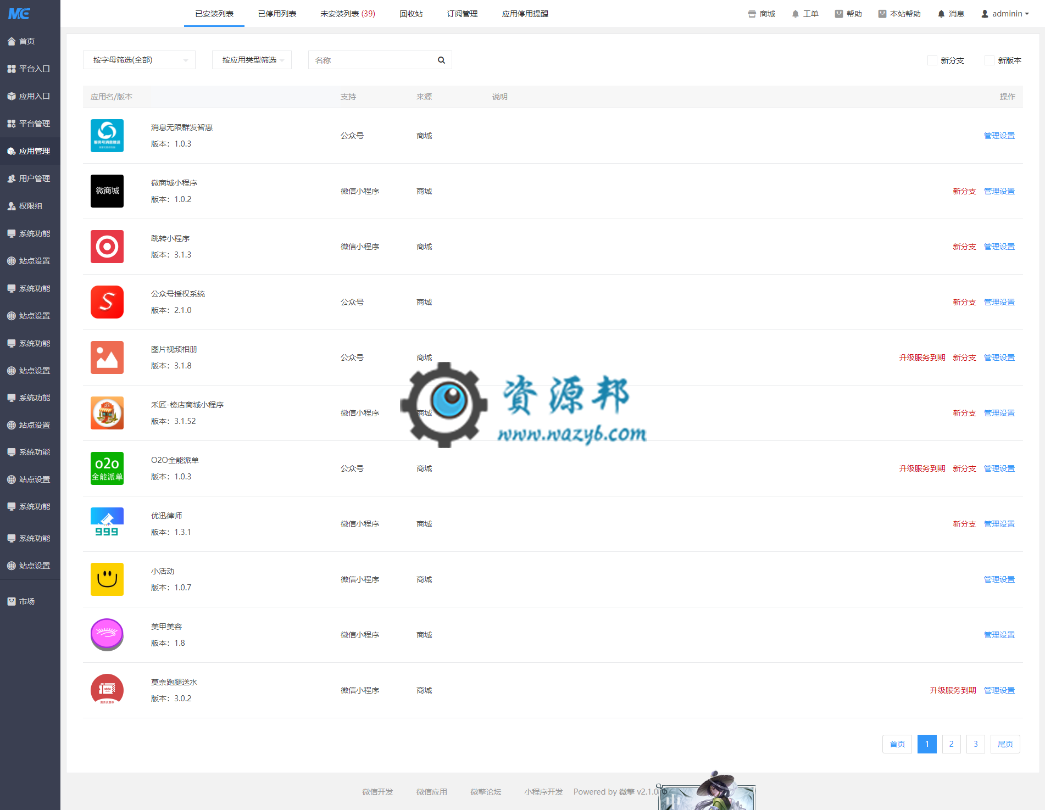1045x810 pixels.
Task: View 消息 notifications in the top bar
Action: [951, 14]
